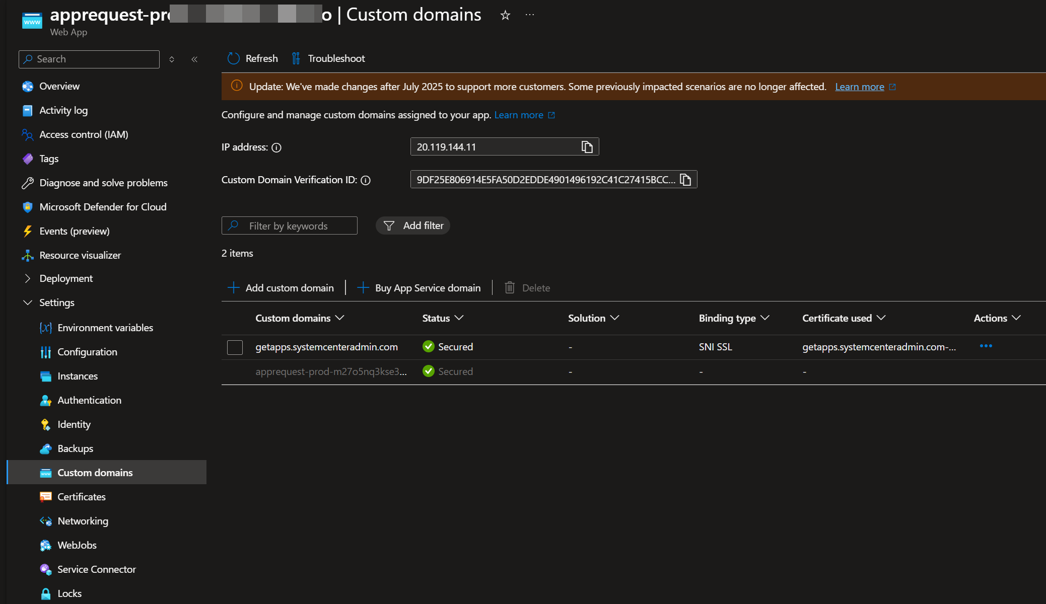This screenshot has height=604, width=1046.
Task: Select Custom domains in the sidebar
Action: point(107,472)
